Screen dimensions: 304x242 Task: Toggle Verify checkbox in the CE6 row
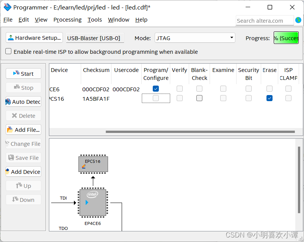[180, 89]
